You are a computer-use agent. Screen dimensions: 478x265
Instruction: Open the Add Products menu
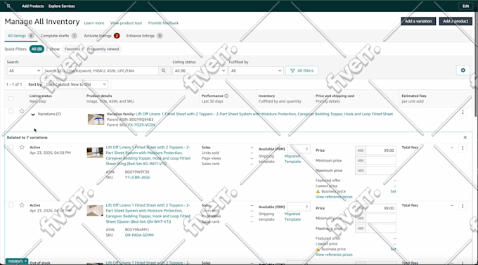click(x=32, y=6)
